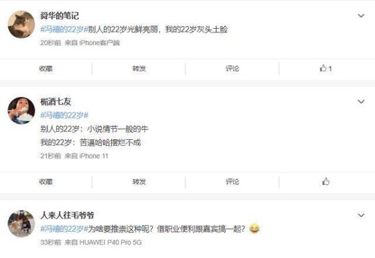Click 收藏 under 舜华的笔记 post
This screenshot has width=375, height=258.
(46, 69)
